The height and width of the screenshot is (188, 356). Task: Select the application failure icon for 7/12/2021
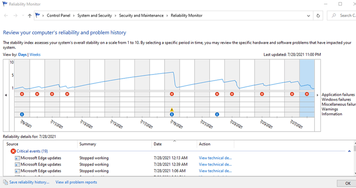point(67,94)
